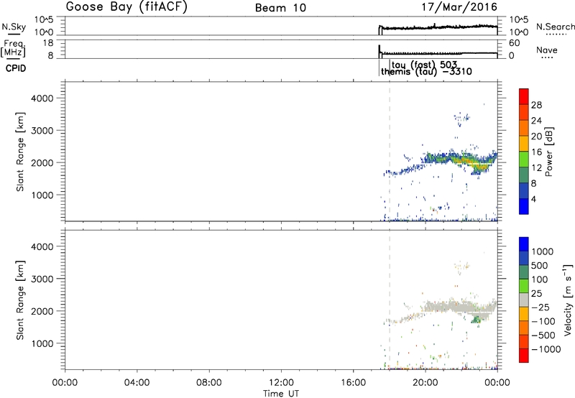Click the '3000' range tick in power panel
575x398 pixels.
(42, 131)
